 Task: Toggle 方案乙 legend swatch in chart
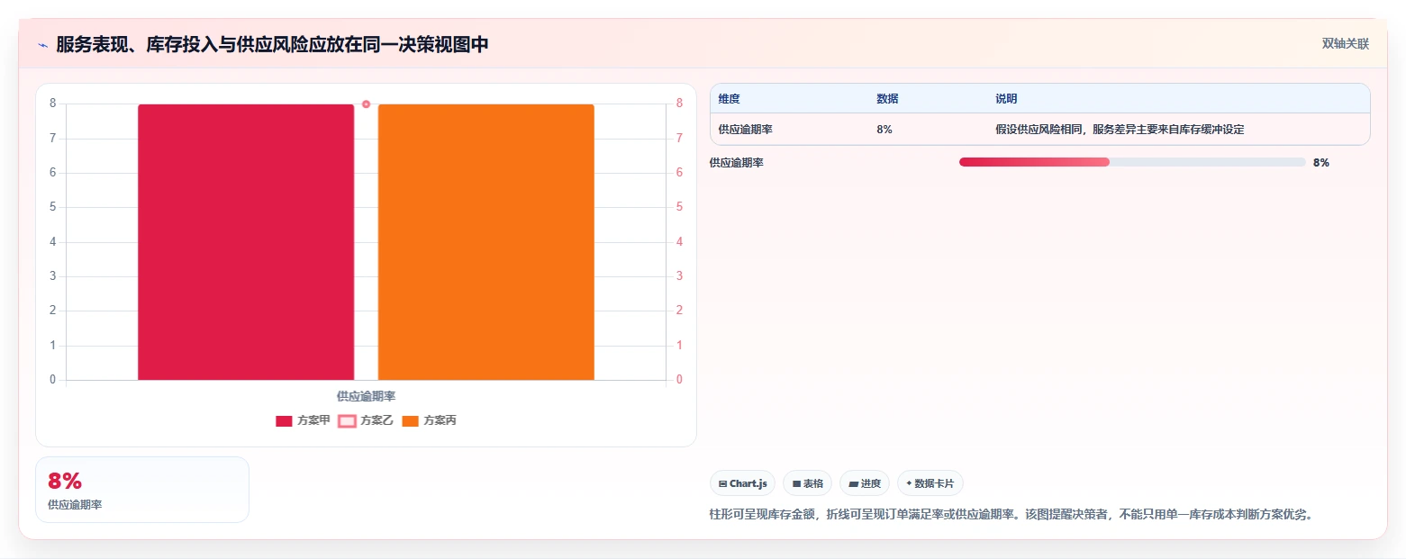[347, 421]
